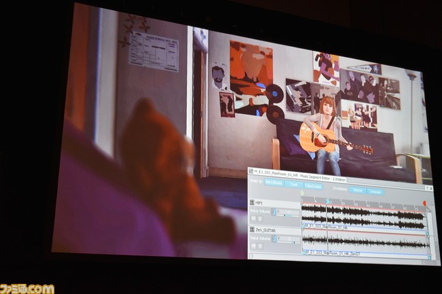This screenshot has height=294, width=442.
Task: Click the Zen_GUITAR Voice Volume value field
Action: [x=288, y=238]
